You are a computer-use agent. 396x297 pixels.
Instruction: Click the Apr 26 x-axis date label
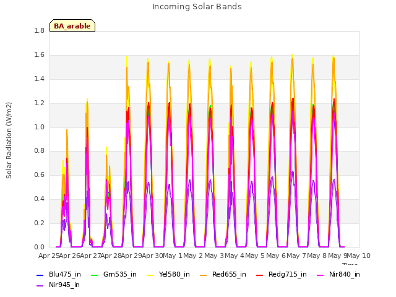[70, 256]
